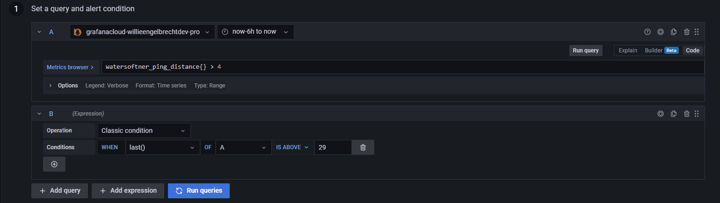Click the threshold value field showing 29
The width and height of the screenshot is (720, 203).
tap(333, 147)
